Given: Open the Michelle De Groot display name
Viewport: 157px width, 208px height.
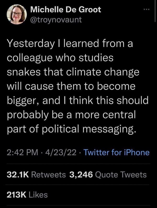Looking at the screenshot, I should click(x=66, y=10).
